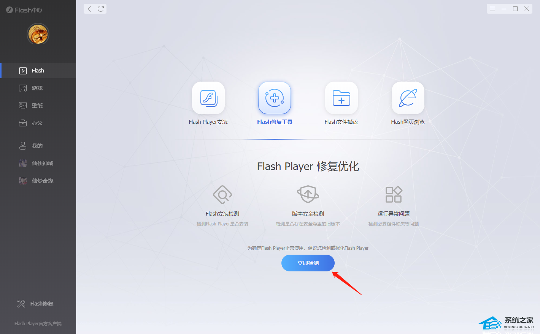This screenshot has height=334, width=540.
Task: Select the Flash修复工具 icon
Action: coord(275,98)
